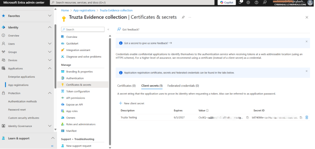
Task: Open Expose an API
Action: point(74,104)
